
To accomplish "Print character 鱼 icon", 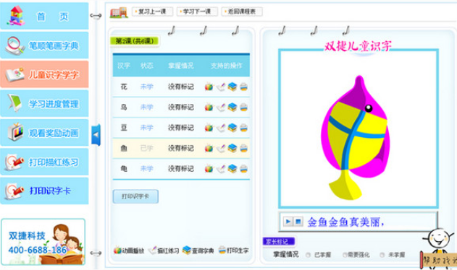I will coord(243,148).
